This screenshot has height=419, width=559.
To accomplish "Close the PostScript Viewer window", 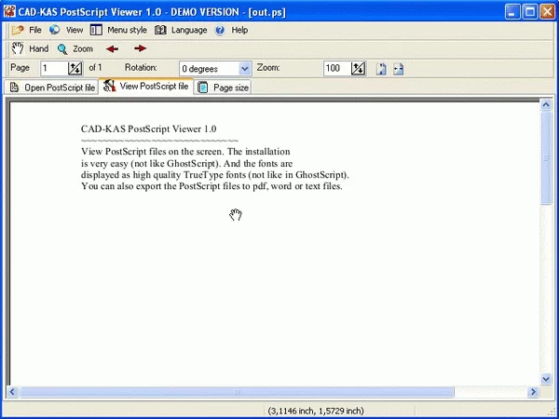I will 547,12.
